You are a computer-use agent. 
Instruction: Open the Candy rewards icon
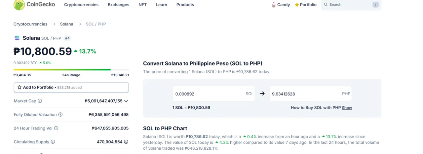tap(274, 5)
